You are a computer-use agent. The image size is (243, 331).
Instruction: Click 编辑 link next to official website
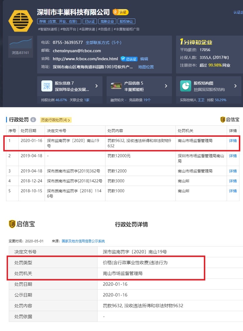point(144,59)
